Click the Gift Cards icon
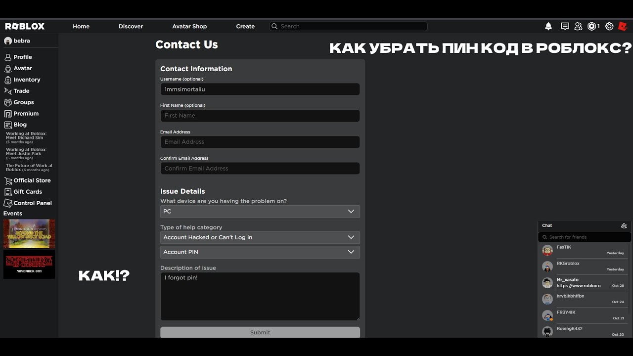The height and width of the screenshot is (356, 633). pyautogui.click(x=8, y=192)
